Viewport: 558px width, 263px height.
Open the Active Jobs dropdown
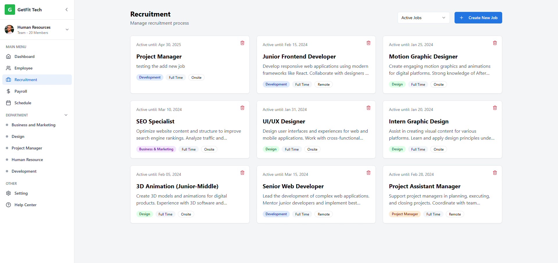423,18
